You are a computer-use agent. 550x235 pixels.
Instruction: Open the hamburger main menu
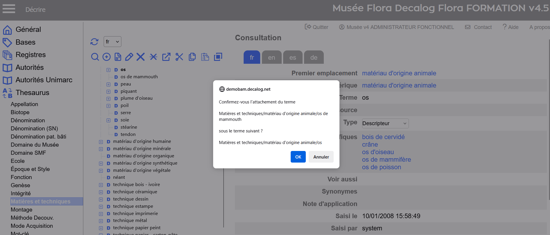[x=9, y=9]
